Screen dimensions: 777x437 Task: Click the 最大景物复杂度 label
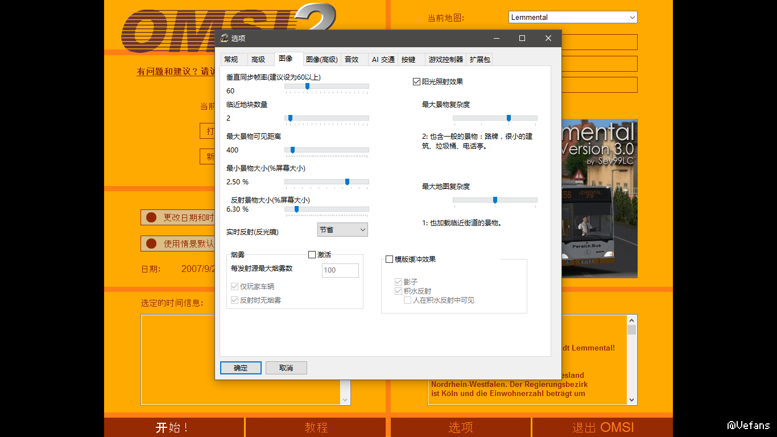pos(446,105)
